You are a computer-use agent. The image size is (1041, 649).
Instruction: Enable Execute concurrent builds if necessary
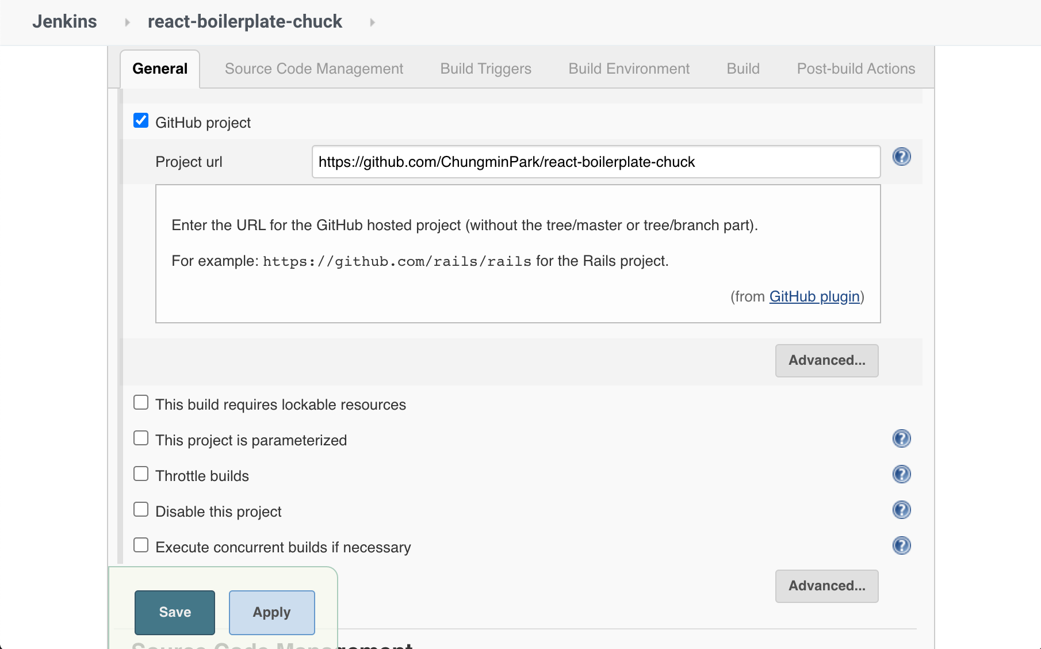(141, 545)
